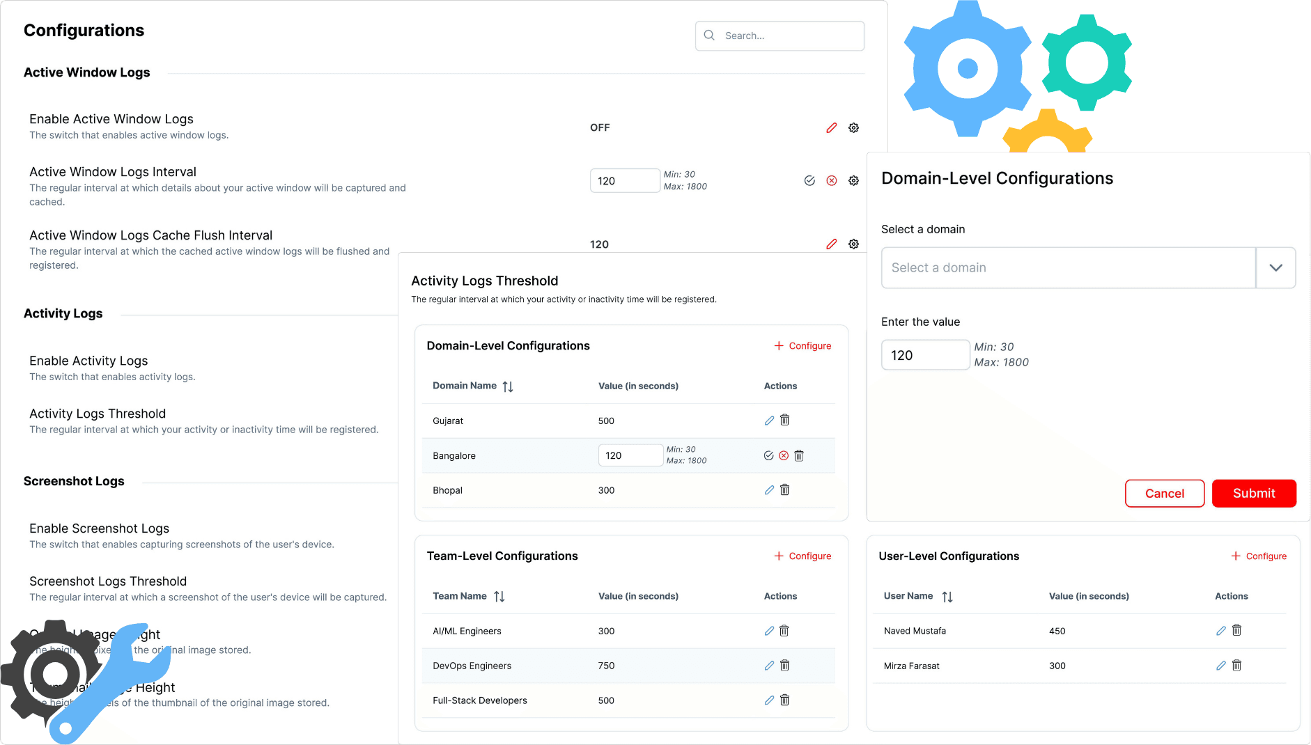Delete the Bangalore domain row
Viewport: 1311px width, 745px height.
pos(799,455)
